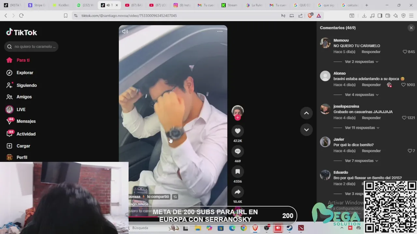This screenshot has width=417, height=234.
Task: Open the Amigos section
Action: point(24,97)
